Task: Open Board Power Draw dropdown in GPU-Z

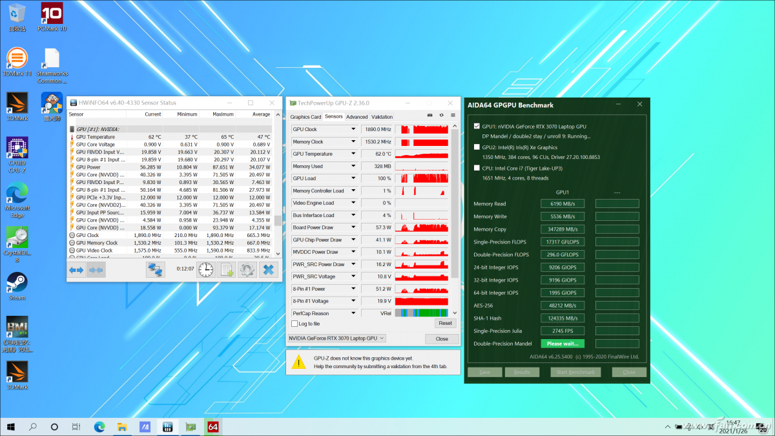Action: tap(353, 227)
